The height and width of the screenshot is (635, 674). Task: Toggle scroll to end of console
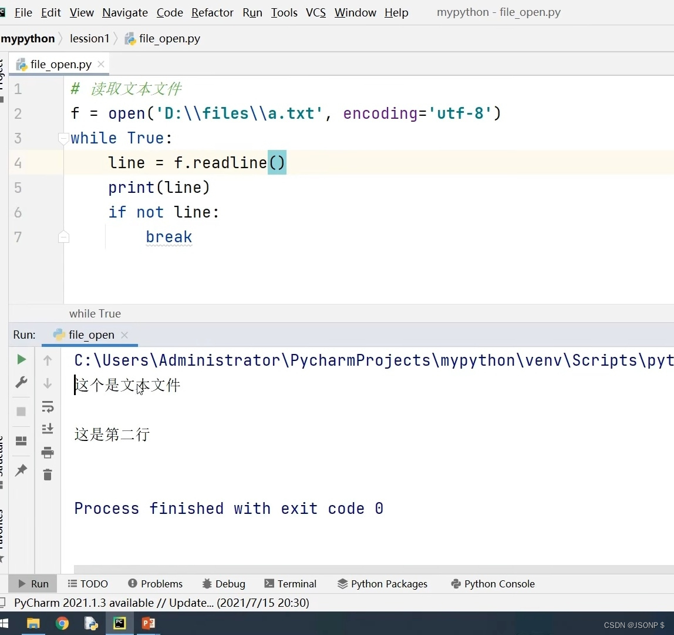[x=48, y=429]
